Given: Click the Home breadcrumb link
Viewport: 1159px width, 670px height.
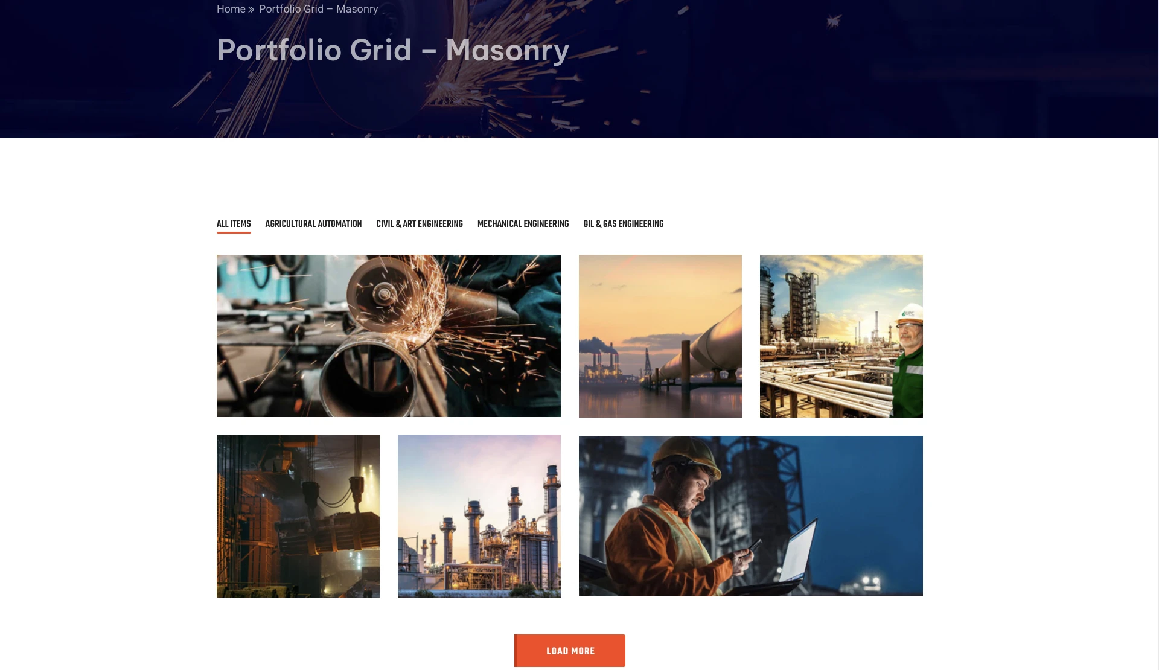Looking at the screenshot, I should point(231,9).
